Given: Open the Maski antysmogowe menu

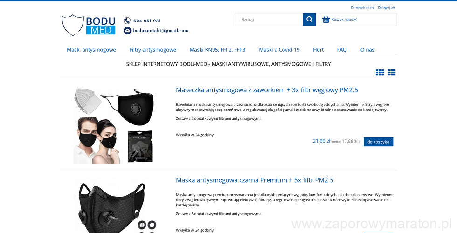Looking at the screenshot, I should tap(91, 50).
